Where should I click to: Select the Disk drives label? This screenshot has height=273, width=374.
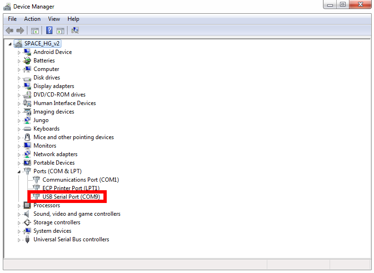pos(47,78)
